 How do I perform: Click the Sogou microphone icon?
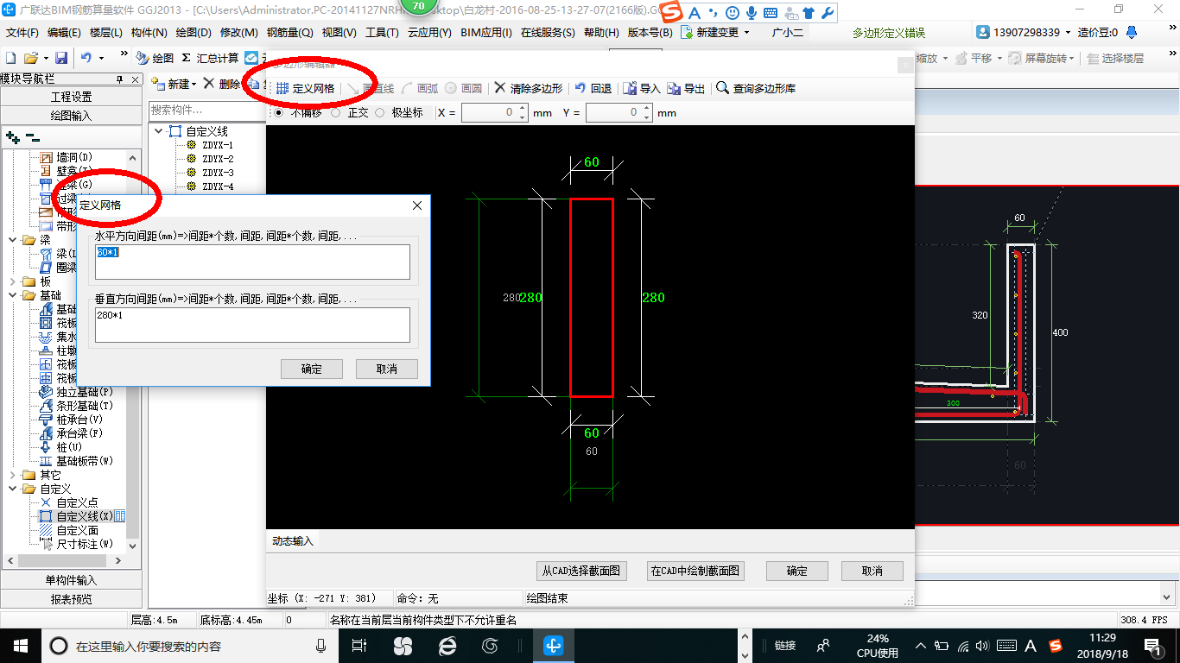[x=751, y=13]
